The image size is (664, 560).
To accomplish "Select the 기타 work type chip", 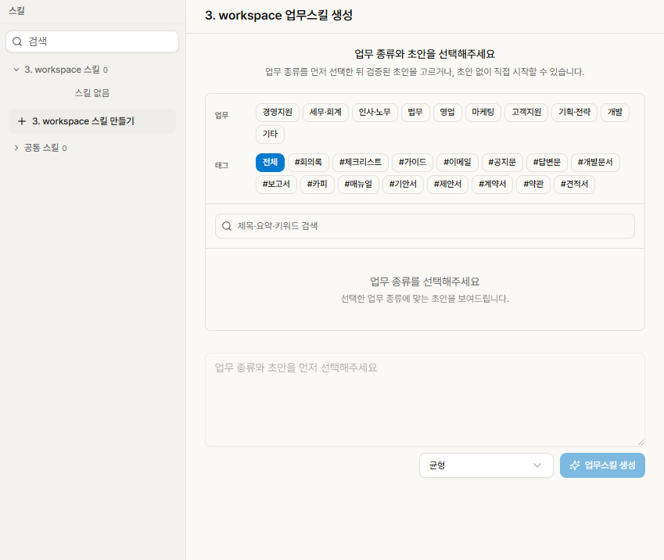I will (270, 134).
